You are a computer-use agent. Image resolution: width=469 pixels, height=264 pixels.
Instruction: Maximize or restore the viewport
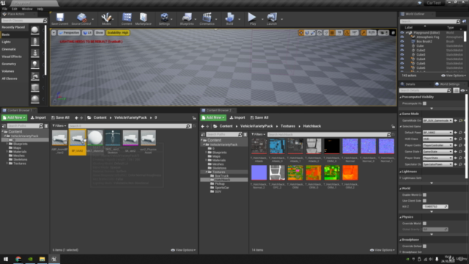coord(393,32)
